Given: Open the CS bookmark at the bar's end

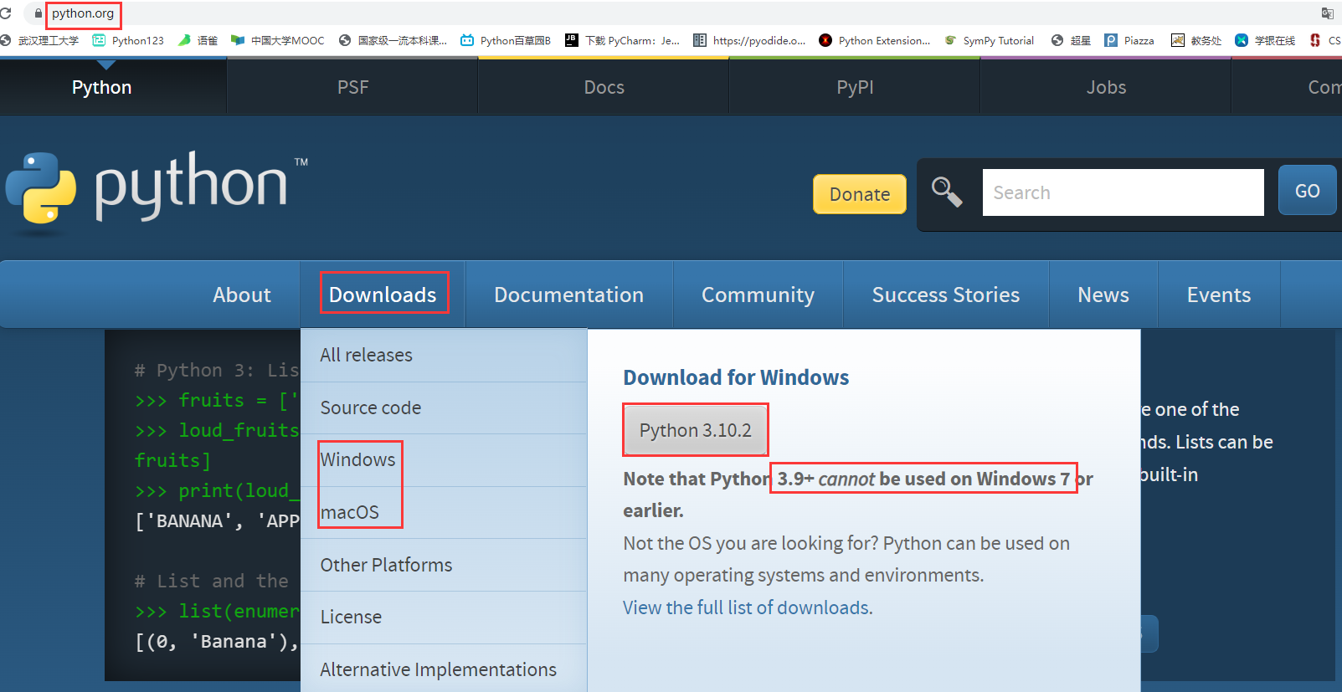Looking at the screenshot, I should (x=1326, y=40).
